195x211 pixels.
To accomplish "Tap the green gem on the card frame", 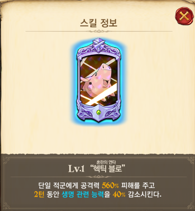I will pyautogui.click(x=99, y=112).
